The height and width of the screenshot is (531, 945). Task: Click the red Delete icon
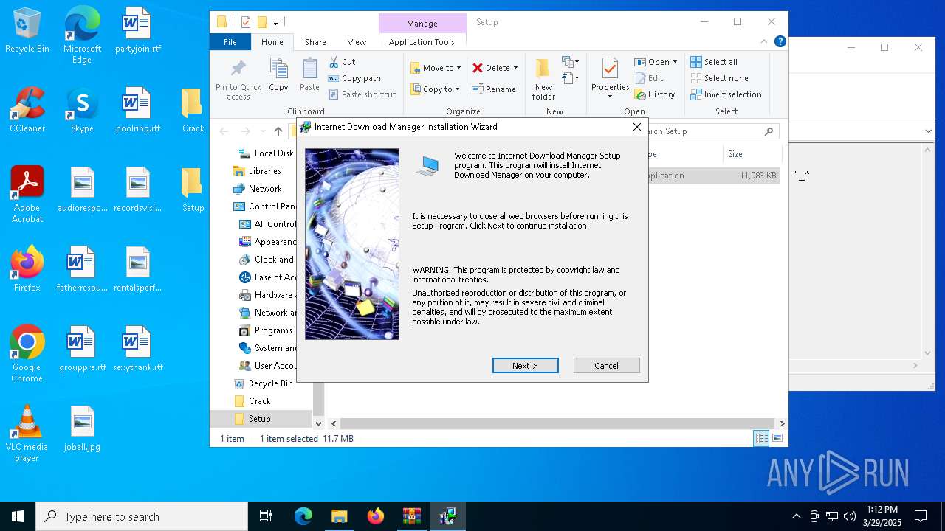(x=478, y=68)
